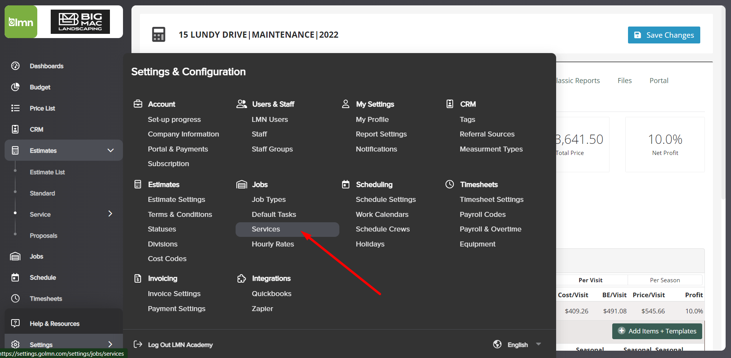Open Work Calendars link

tap(382, 214)
